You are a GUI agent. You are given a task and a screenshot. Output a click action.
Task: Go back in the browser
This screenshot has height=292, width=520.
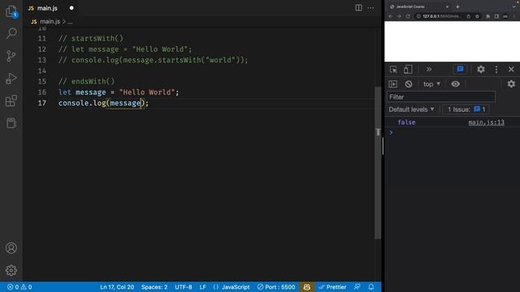[x=390, y=16]
